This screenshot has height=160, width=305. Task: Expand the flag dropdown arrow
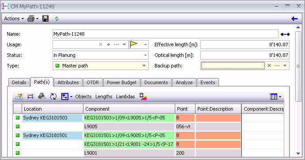point(145,45)
